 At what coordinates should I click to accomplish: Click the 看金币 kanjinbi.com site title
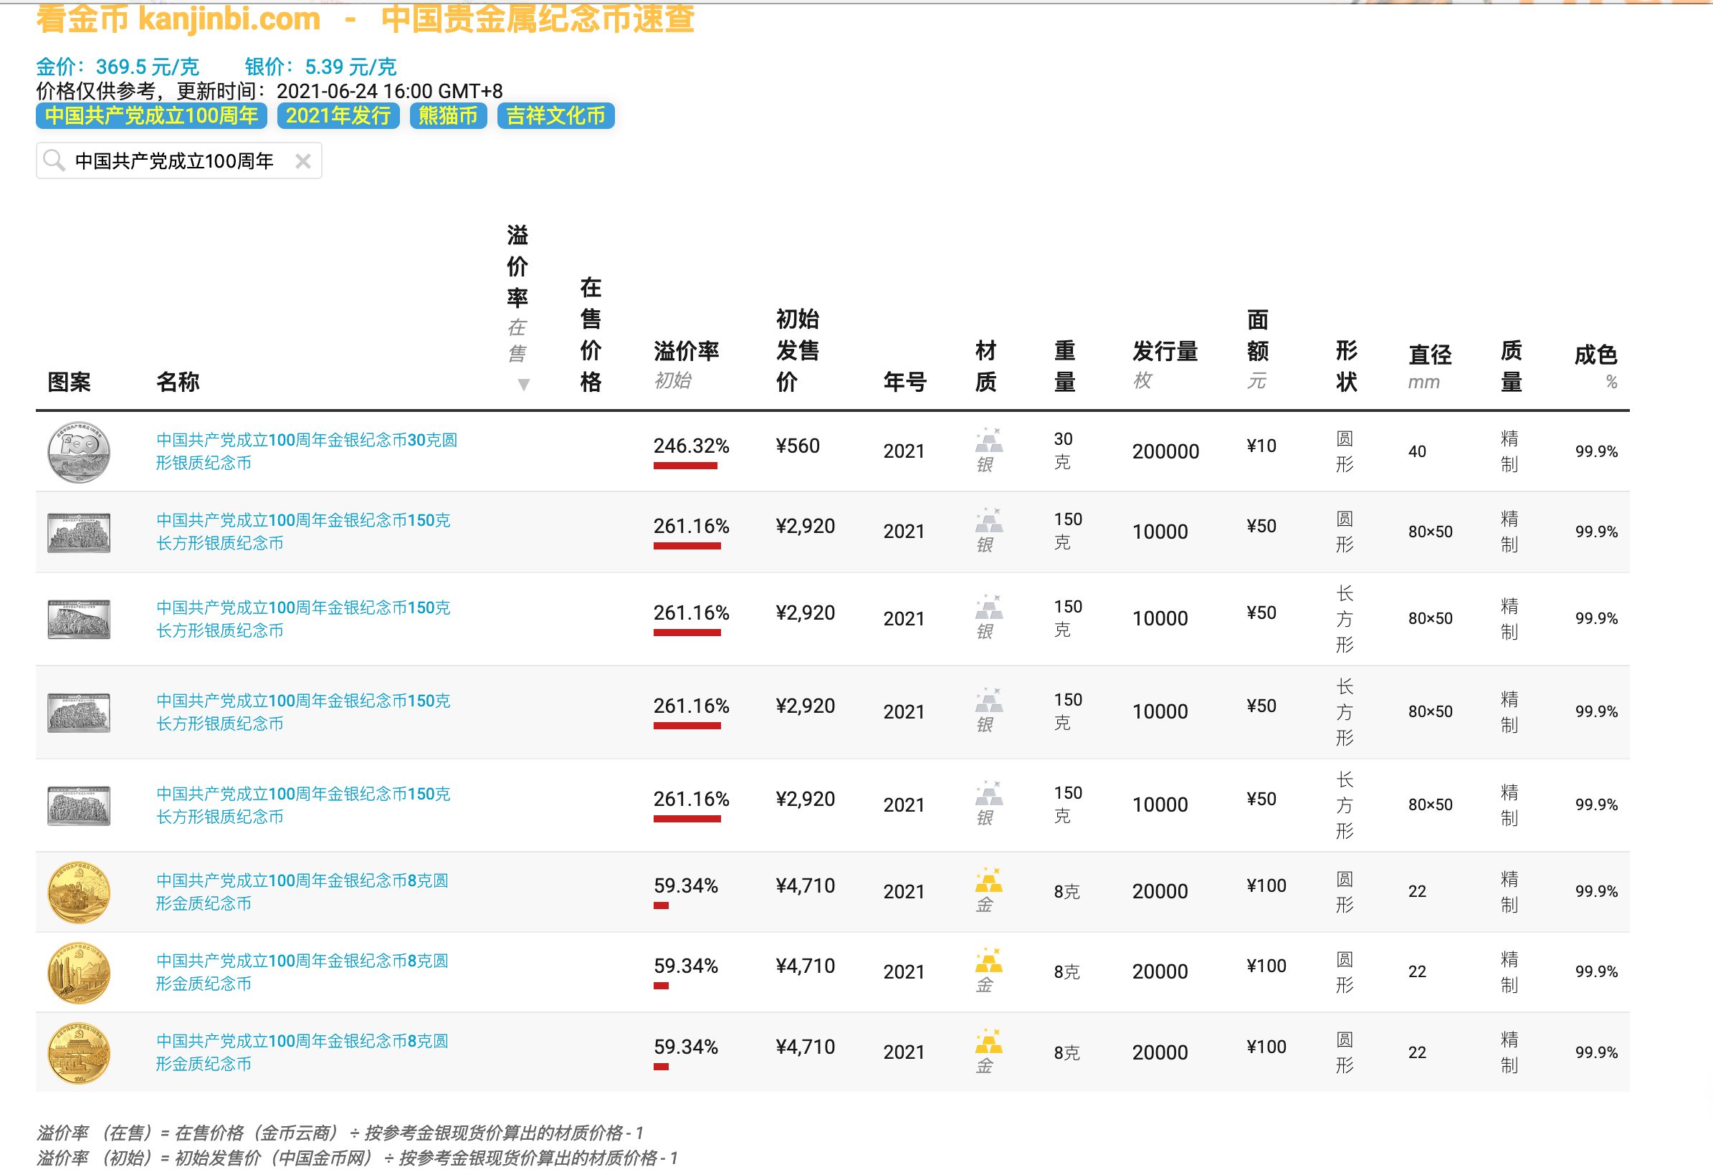(x=178, y=19)
